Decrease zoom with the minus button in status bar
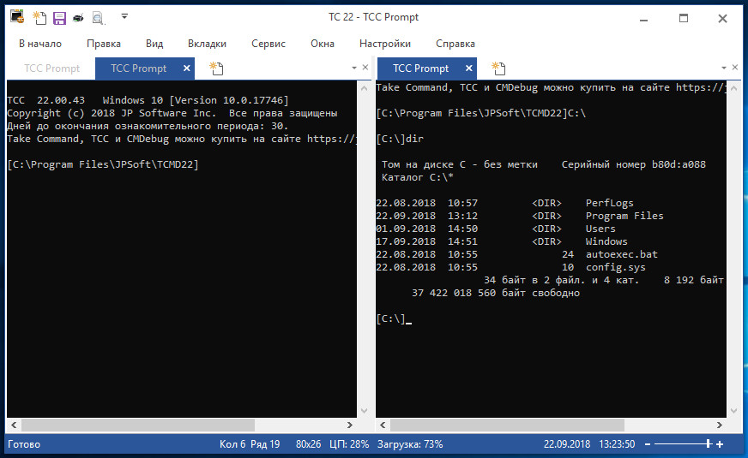Screen dimensions: 748x458 (648, 444)
